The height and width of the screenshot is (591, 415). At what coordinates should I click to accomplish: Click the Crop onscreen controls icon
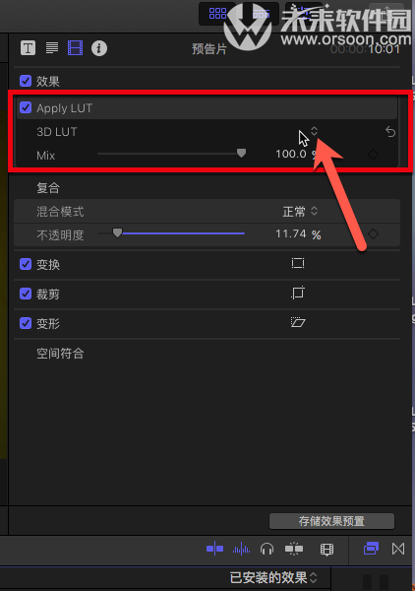click(x=298, y=293)
